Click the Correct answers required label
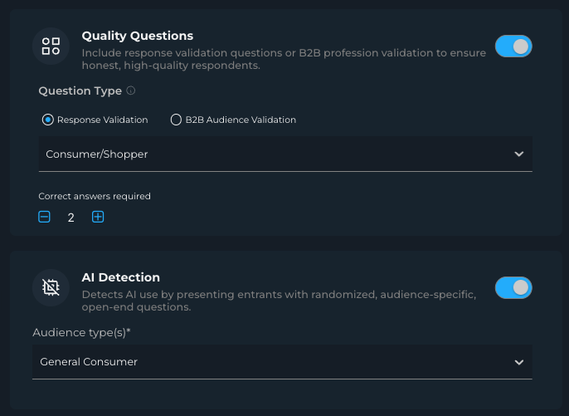569x416 pixels. pos(95,197)
